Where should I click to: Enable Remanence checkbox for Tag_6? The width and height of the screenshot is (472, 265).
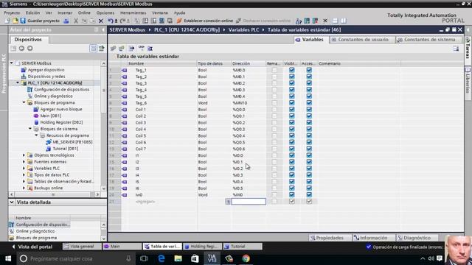coord(274,103)
